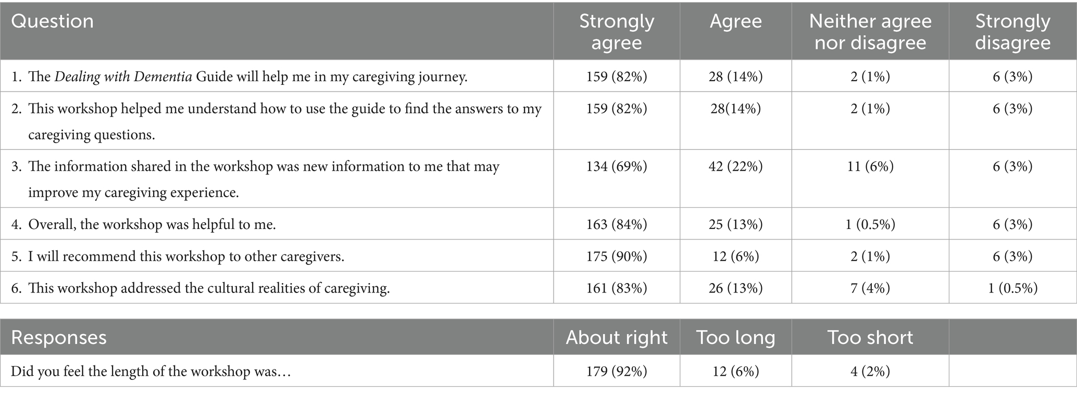Select the "About right" column header
Viewport: 1077px width, 396px height.
tap(617, 338)
